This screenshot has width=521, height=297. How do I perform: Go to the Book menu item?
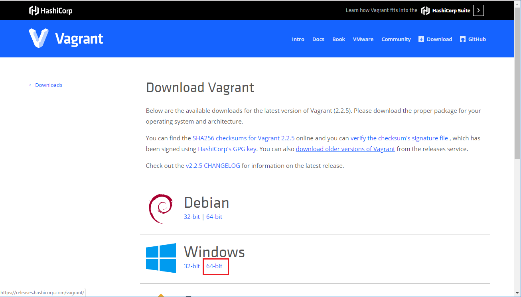pyautogui.click(x=339, y=39)
